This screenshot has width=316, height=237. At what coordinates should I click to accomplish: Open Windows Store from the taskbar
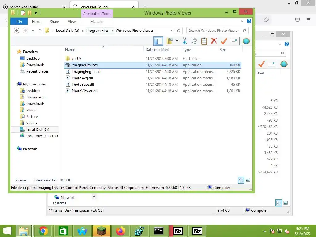(x=63, y=231)
